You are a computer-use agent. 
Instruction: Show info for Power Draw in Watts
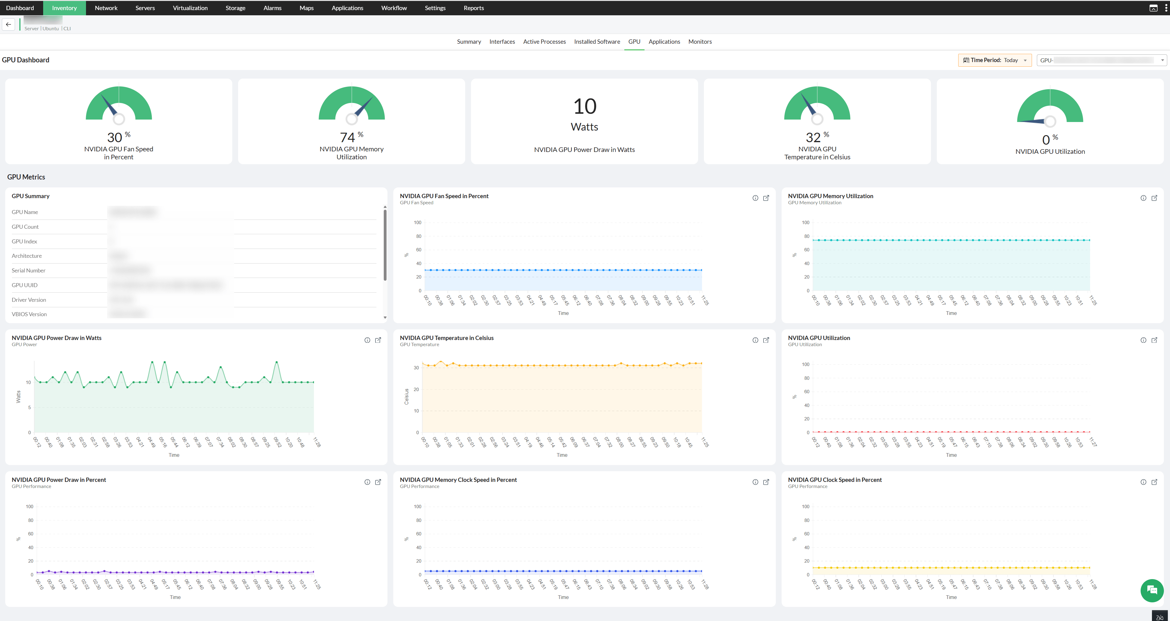click(x=367, y=340)
